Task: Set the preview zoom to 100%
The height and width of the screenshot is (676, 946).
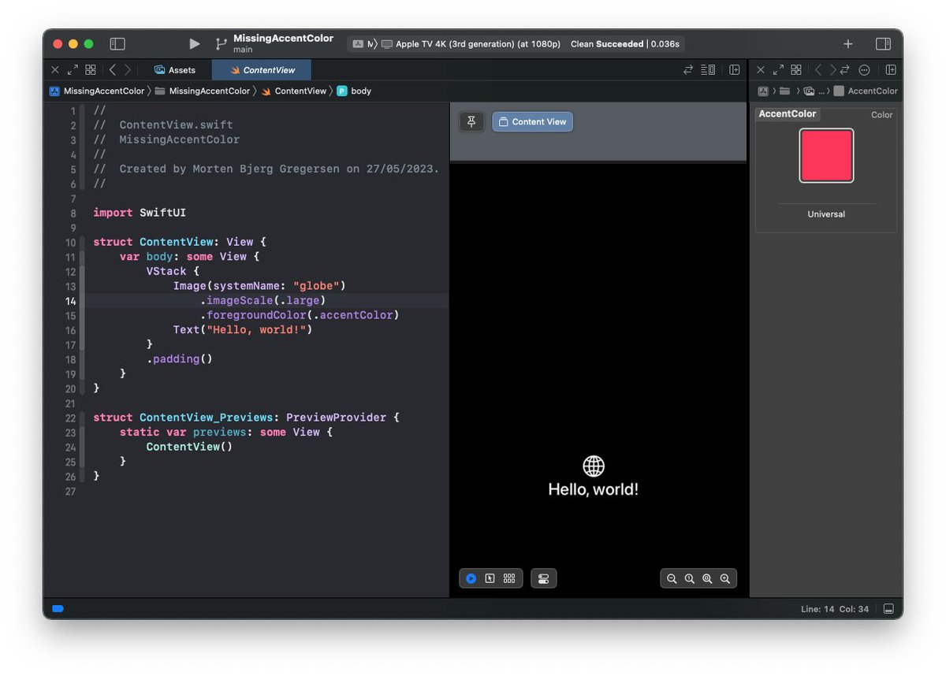Action: tap(690, 578)
